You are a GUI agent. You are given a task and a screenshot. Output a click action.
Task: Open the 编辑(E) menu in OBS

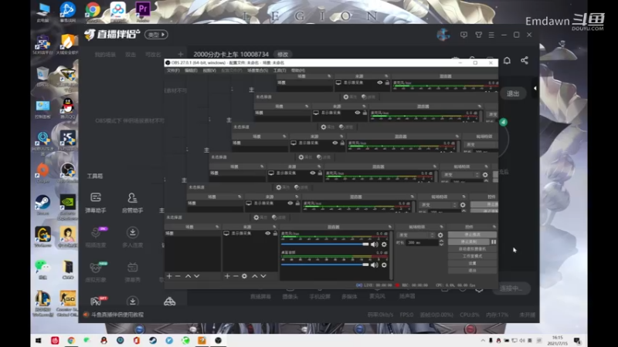(191, 70)
